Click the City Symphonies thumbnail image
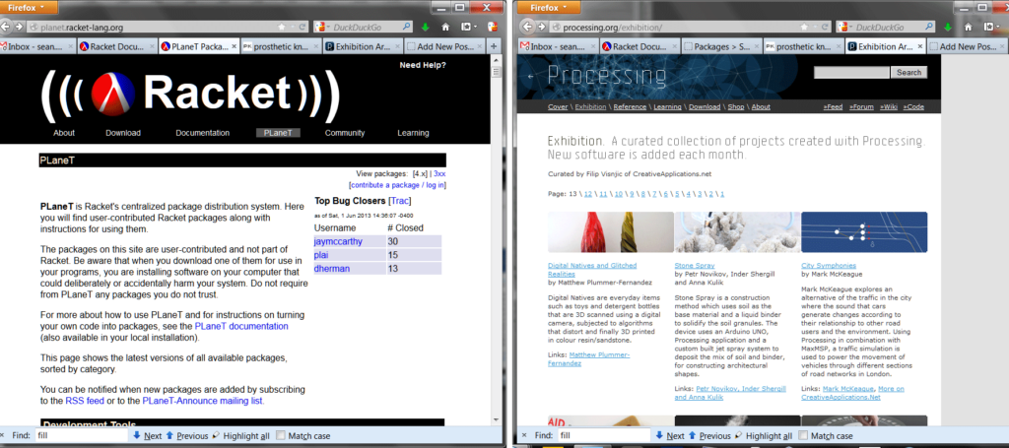Image resolution: width=1009 pixels, height=448 pixels. point(863,233)
